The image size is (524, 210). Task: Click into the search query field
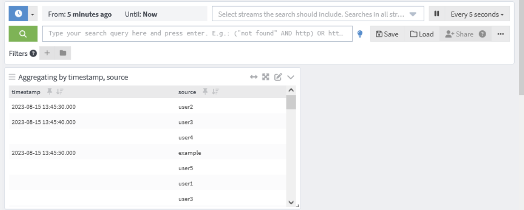pos(197,34)
